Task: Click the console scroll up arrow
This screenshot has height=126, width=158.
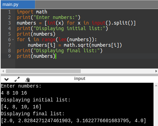Action: click(156, 85)
